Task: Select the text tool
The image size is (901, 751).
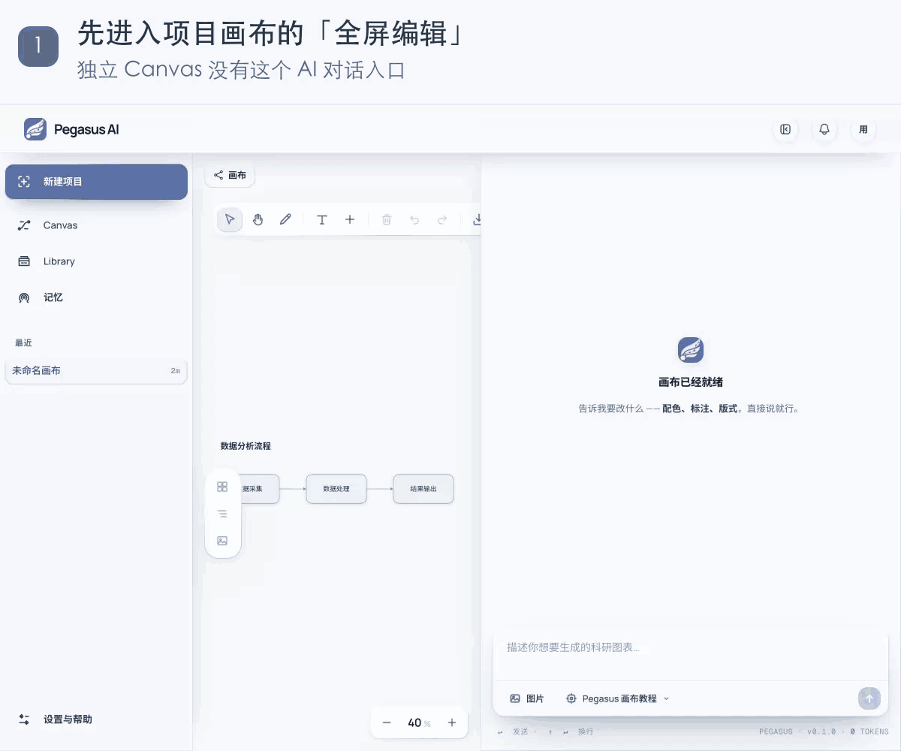Action: tap(322, 219)
